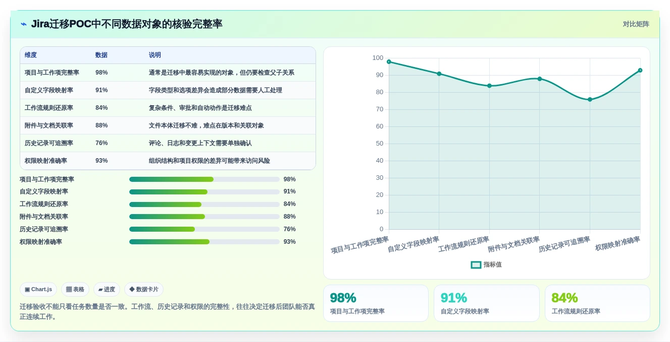670x342 pixels.
Task: Click description 复杂条件、审批和自动动作是迁移难点
Action: (x=200, y=108)
